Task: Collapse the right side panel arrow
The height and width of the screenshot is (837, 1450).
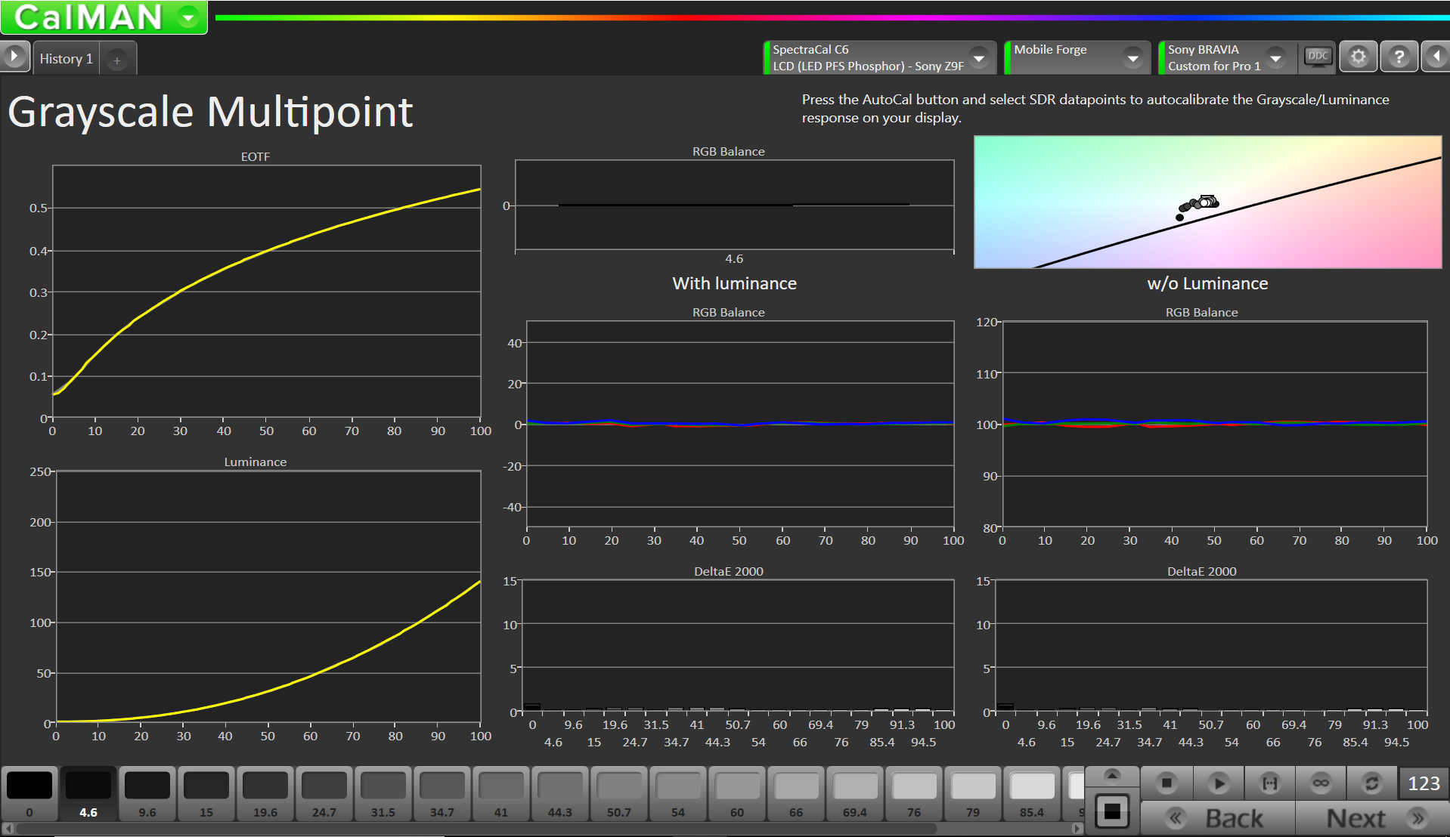Action: click(x=1436, y=57)
